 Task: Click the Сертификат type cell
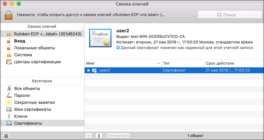174,70
